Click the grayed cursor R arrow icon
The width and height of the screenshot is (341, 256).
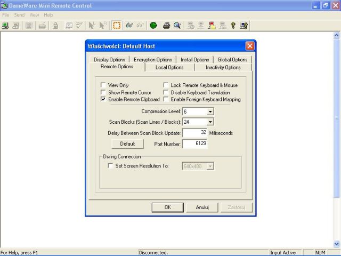103,26
